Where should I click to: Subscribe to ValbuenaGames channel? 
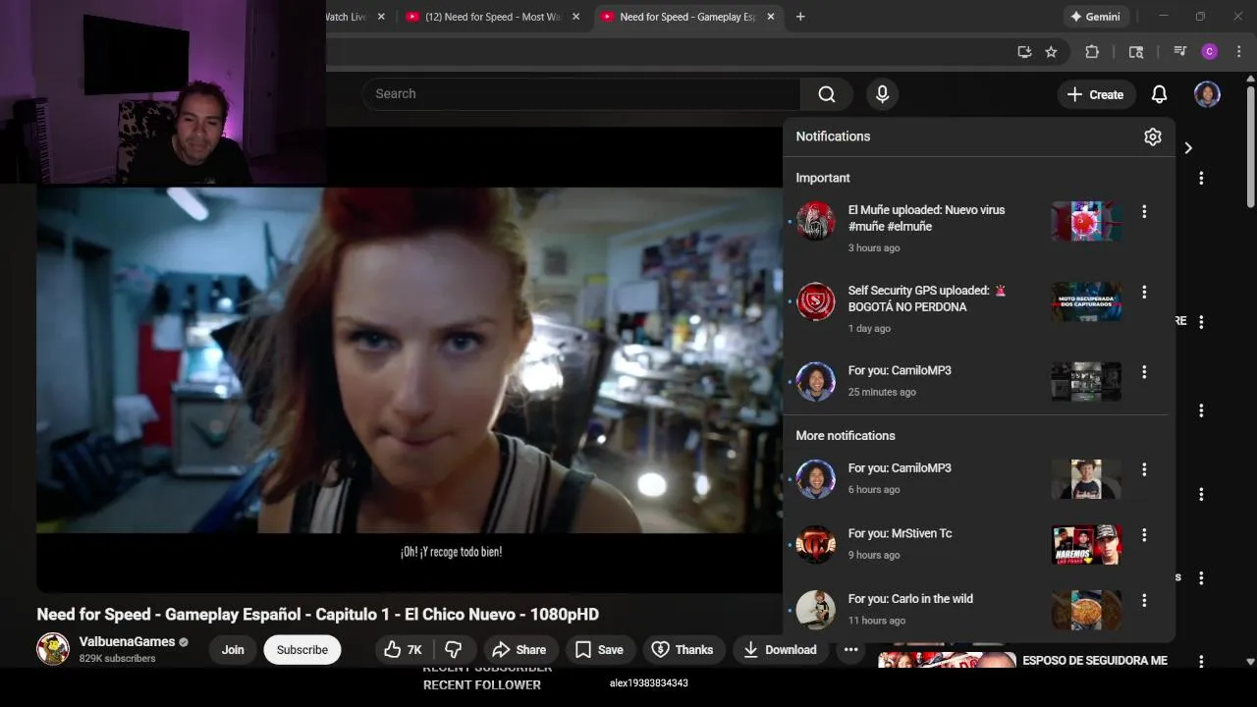[x=302, y=649]
